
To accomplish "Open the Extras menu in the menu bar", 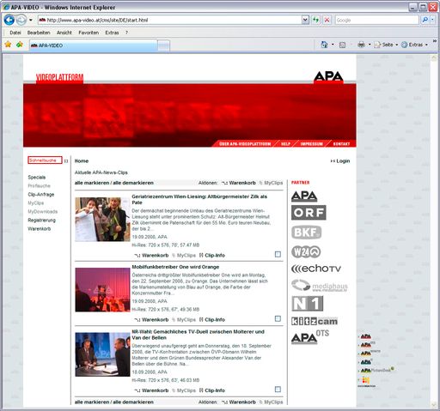I will coord(112,33).
